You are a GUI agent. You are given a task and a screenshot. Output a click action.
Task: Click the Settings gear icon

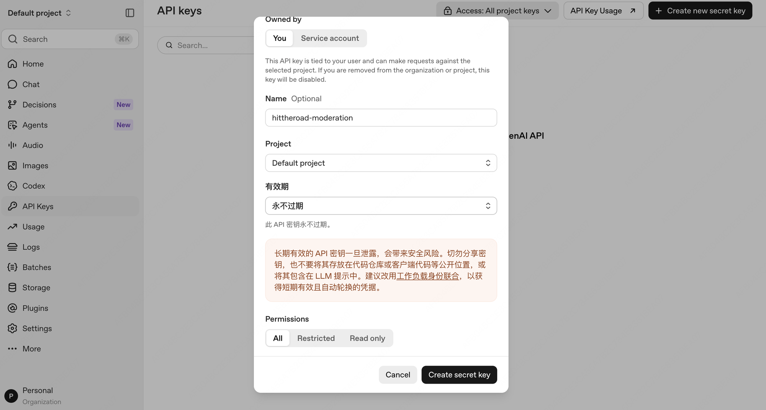point(12,328)
